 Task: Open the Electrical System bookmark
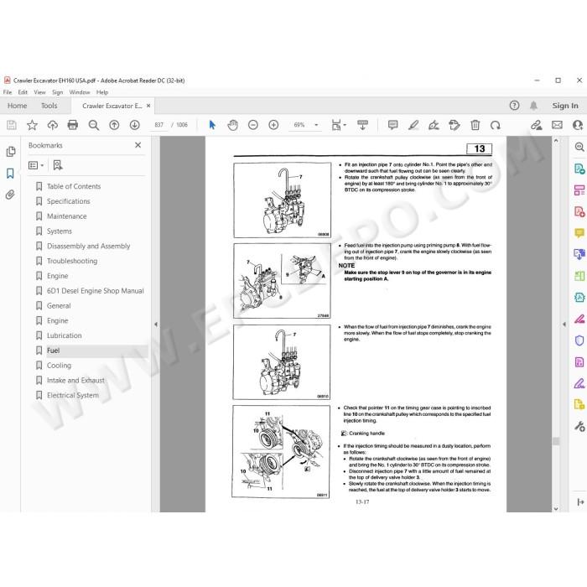[73, 395]
